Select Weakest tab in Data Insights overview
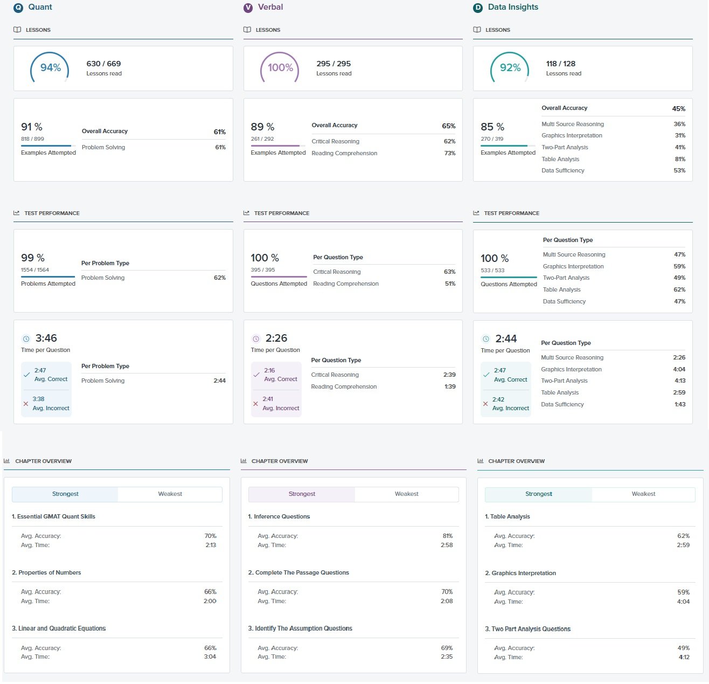The width and height of the screenshot is (709, 684). [643, 494]
